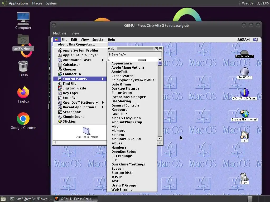Open Macintosh HD drive icon
The height and width of the screenshot is (202, 270).
click(244, 54)
